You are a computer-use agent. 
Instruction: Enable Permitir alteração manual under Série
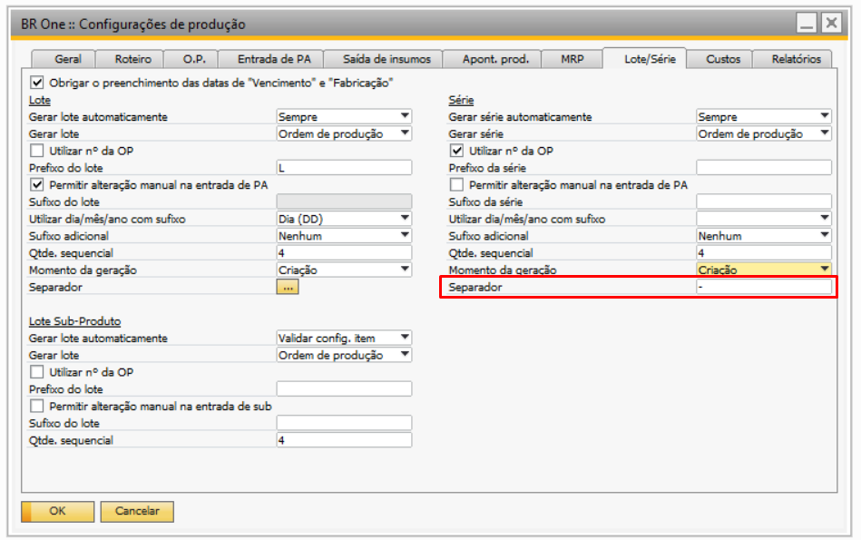pos(457,184)
